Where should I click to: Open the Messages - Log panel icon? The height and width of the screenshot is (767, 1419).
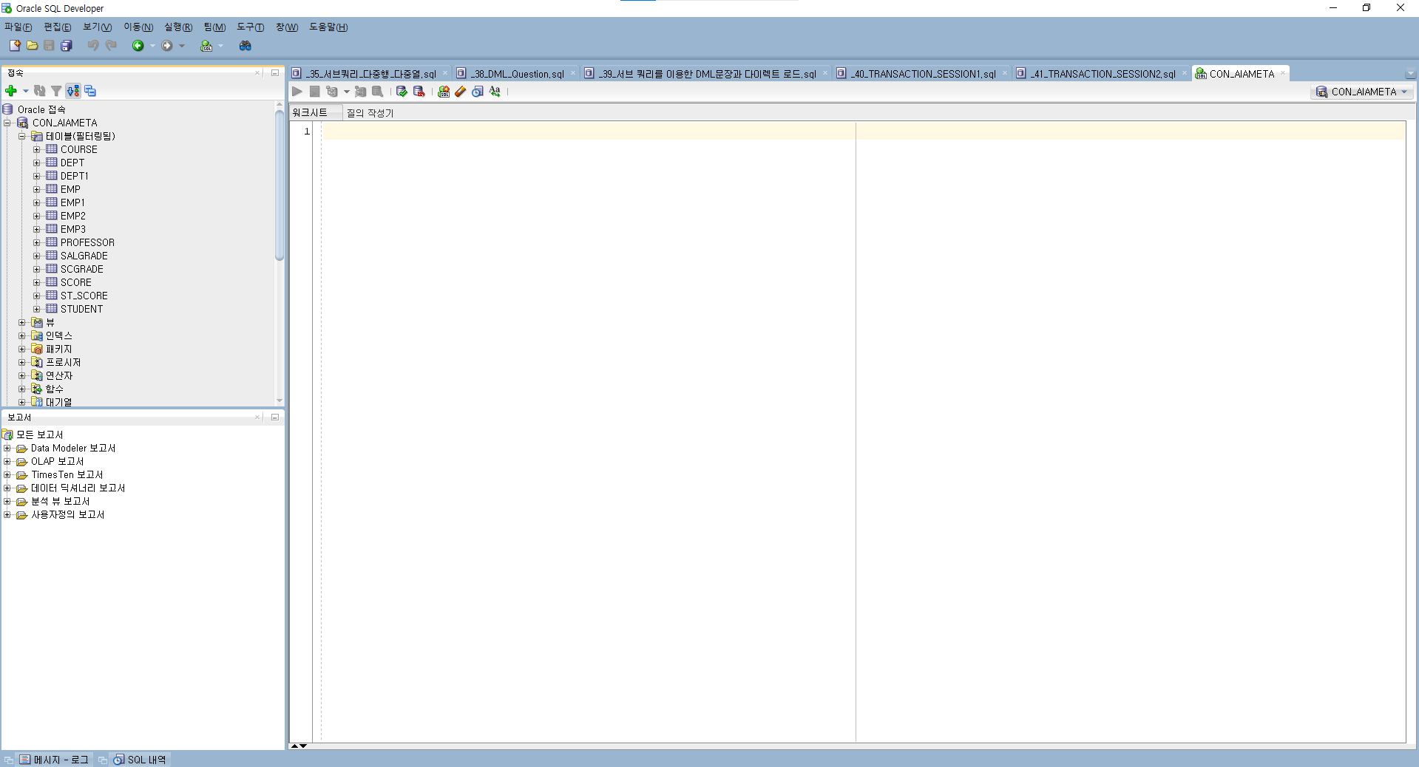pyautogui.click(x=24, y=760)
